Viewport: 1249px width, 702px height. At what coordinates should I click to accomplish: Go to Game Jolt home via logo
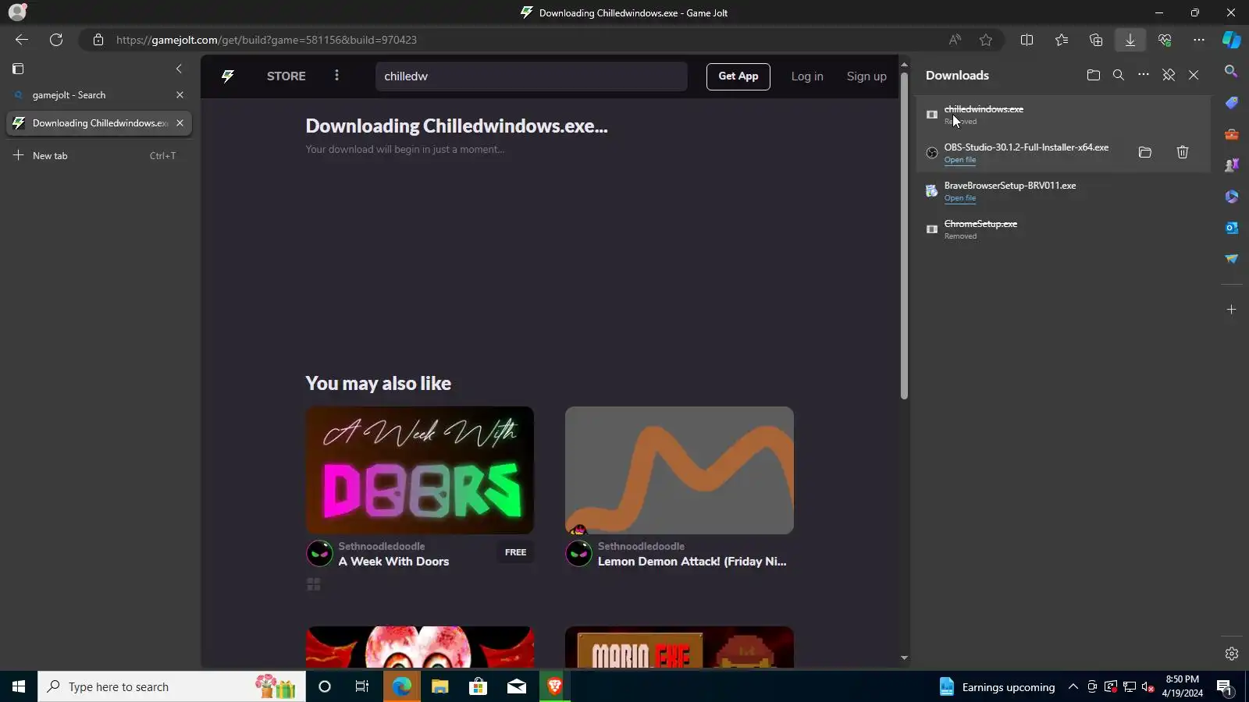point(228,76)
